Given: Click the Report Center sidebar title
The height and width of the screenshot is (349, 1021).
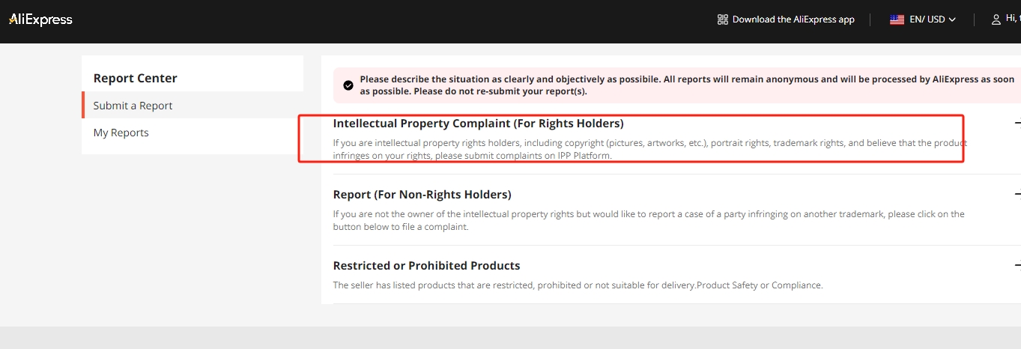Looking at the screenshot, I should 135,78.
